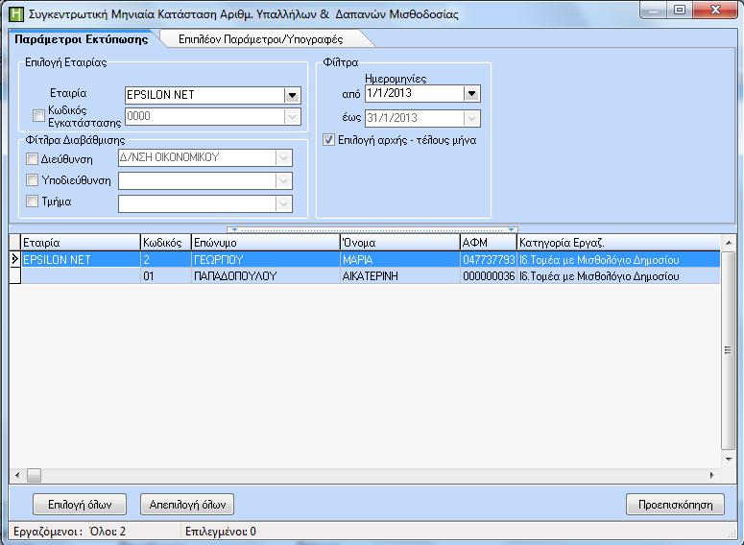Image resolution: width=744 pixels, height=545 pixels.
Task: Click the Κατηγορία Εργαζ. column header
Action: [x=619, y=243]
